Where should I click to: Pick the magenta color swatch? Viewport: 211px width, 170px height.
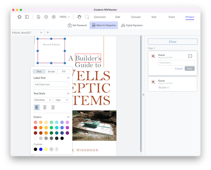pyautogui.click(x=67, y=127)
